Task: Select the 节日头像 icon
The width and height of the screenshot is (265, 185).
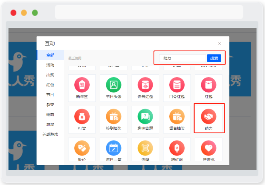Action: click(x=114, y=85)
